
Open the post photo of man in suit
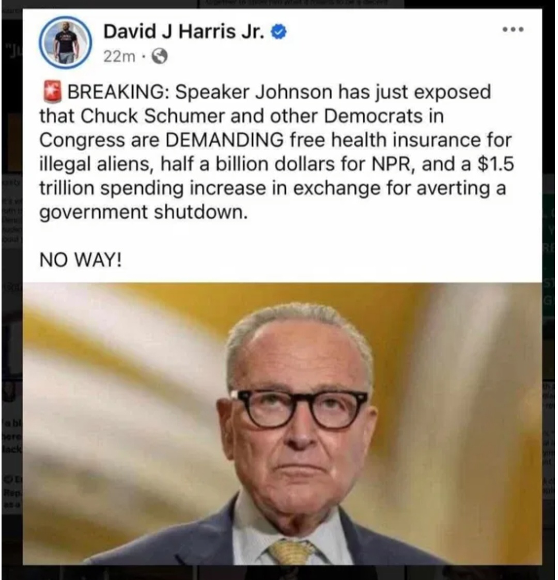point(282,424)
